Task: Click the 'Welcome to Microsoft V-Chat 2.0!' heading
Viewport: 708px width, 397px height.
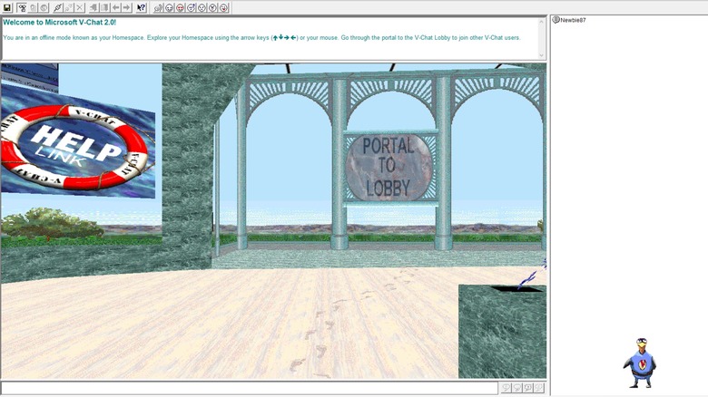Action: (x=60, y=22)
